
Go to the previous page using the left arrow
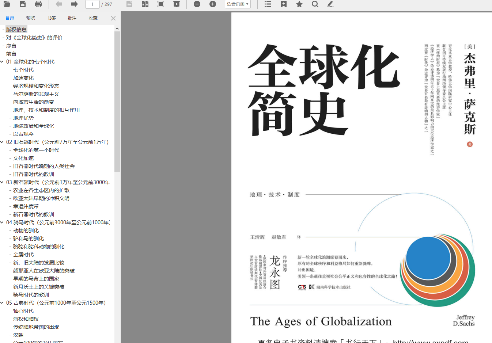59,4
